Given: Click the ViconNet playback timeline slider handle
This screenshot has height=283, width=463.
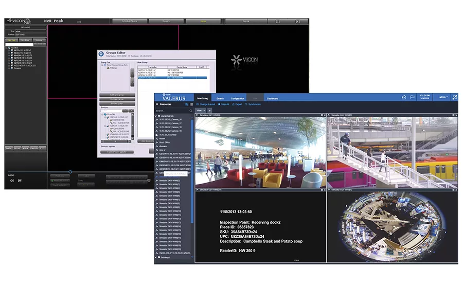Looking at the screenshot, I should click(x=70, y=172).
